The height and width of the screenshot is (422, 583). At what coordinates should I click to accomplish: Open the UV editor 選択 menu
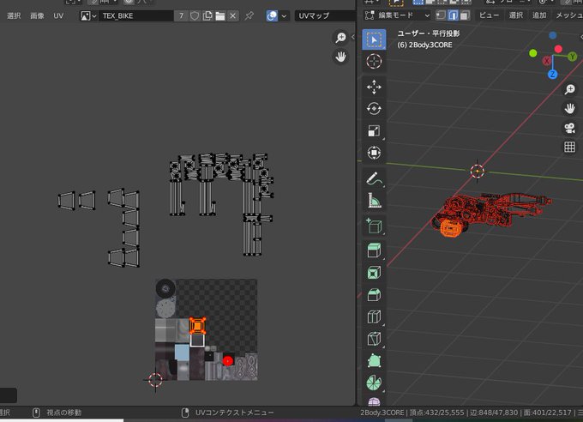(x=14, y=15)
